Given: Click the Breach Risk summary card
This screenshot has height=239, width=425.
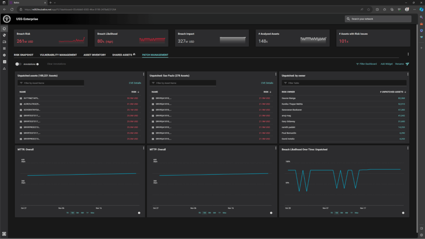Looking at the screenshot, I should [51, 38].
